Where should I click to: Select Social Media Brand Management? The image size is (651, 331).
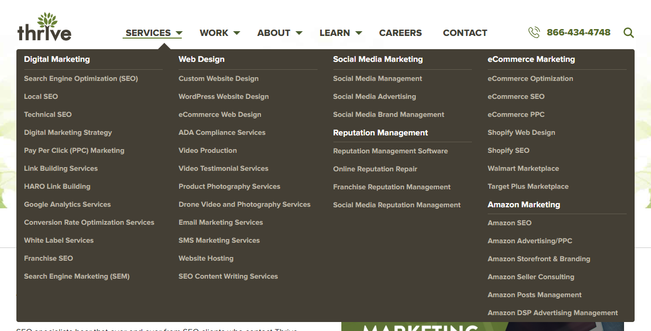tap(388, 115)
